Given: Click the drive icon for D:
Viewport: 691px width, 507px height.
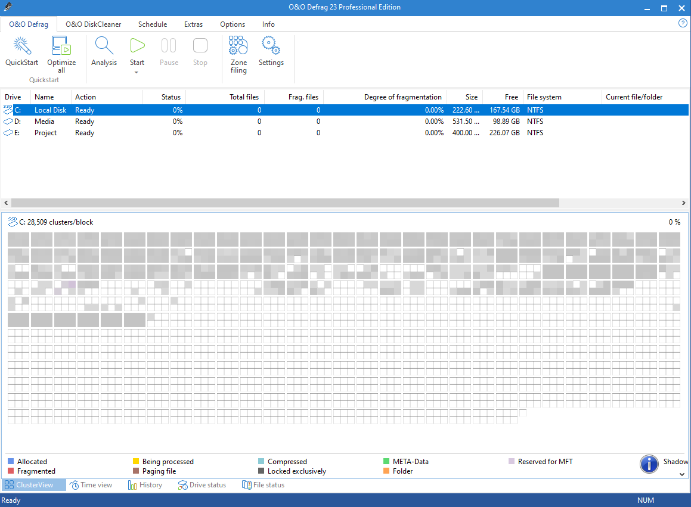Looking at the screenshot, I should 8,121.
